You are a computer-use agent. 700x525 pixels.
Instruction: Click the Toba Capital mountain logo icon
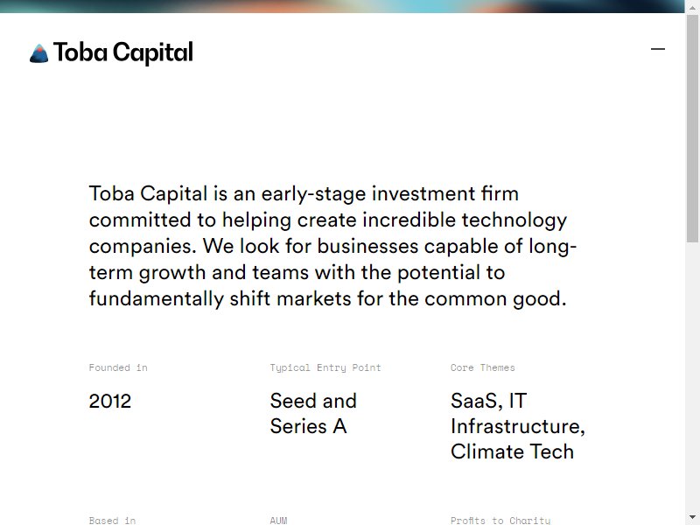38,53
